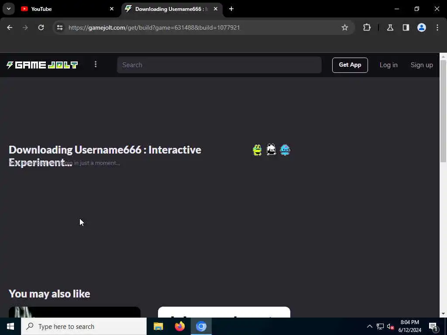The image size is (447, 335).
Task: Click the Game Jolt logo
Action: tap(42, 65)
